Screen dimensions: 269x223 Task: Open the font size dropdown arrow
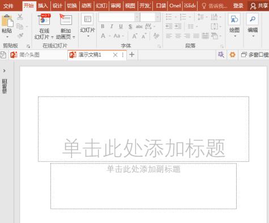coord(157,17)
